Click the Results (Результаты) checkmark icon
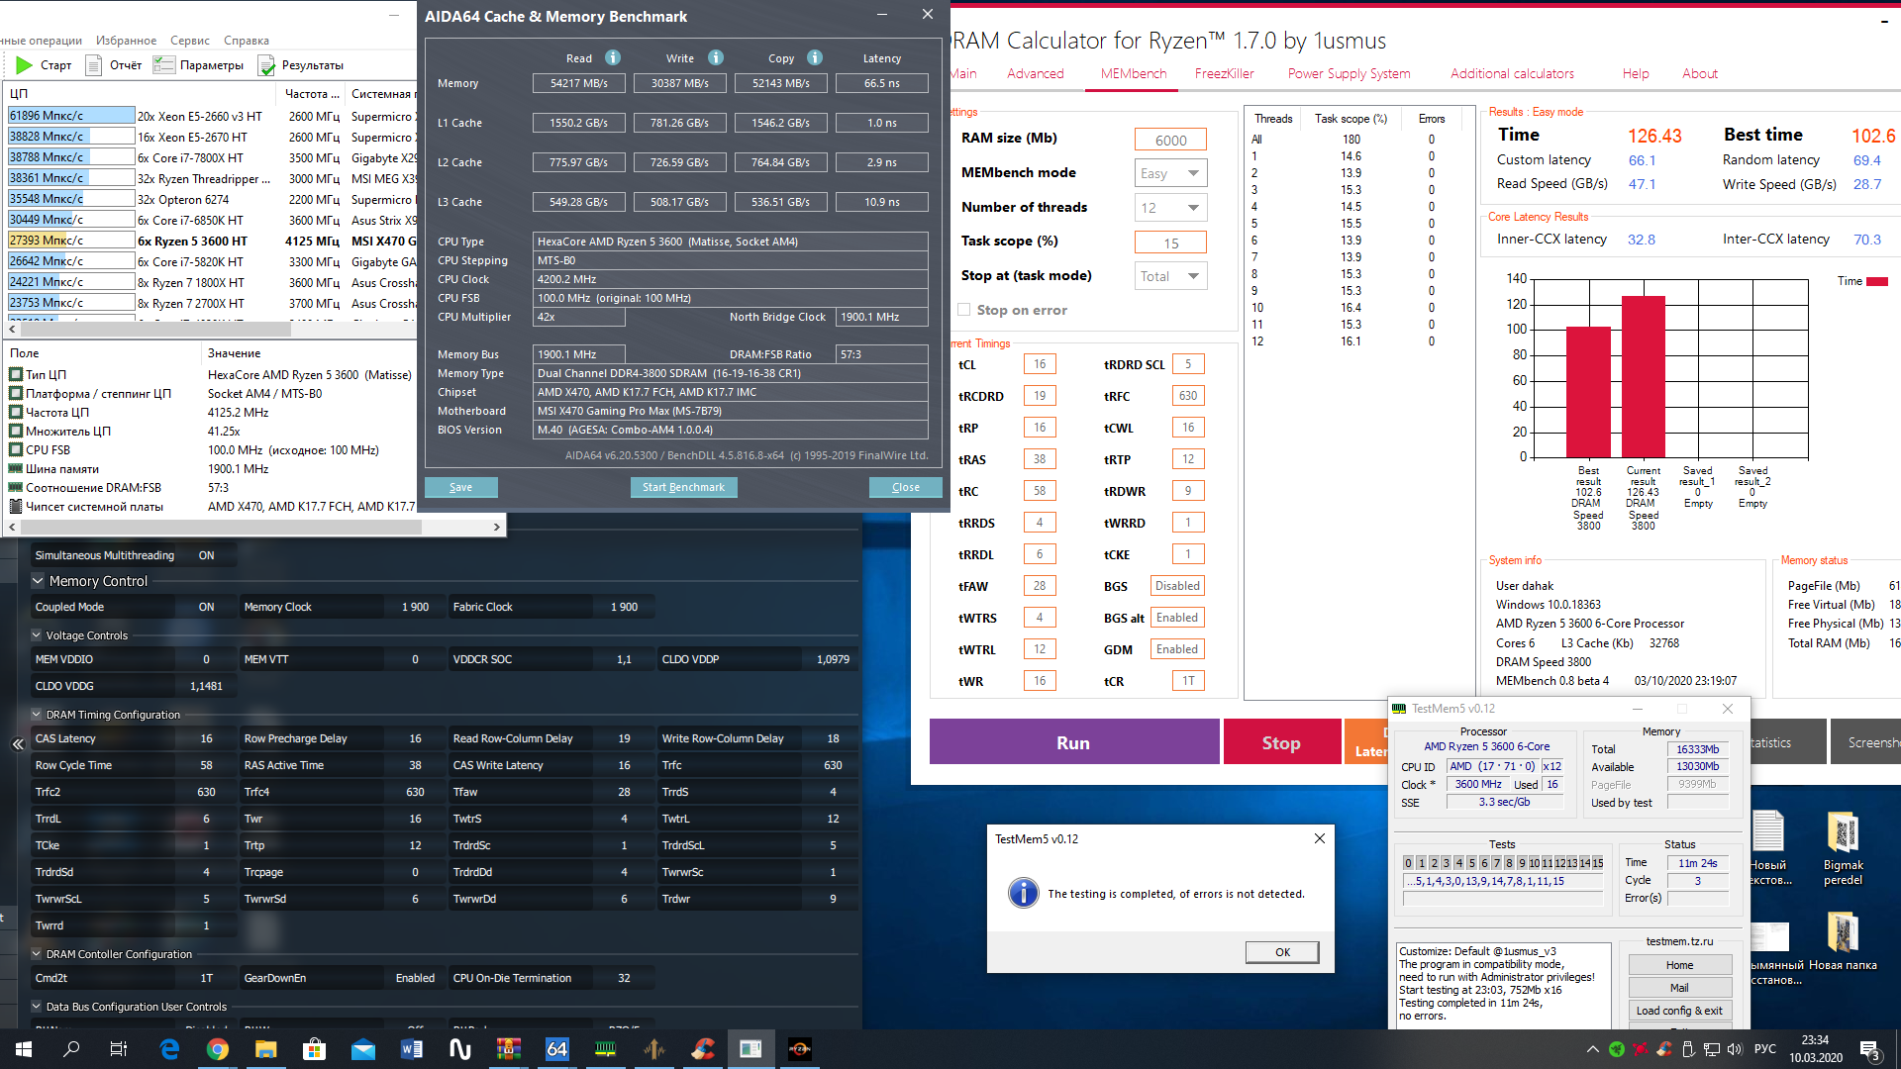The height and width of the screenshot is (1069, 1901). tap(266, 65)
